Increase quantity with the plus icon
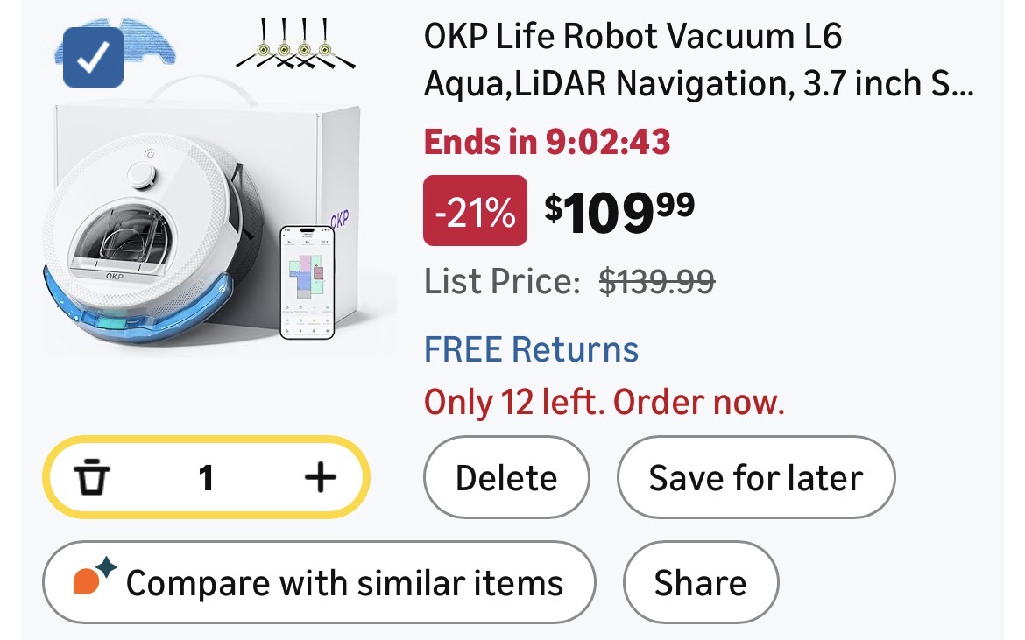The width and height of the screenshot is (1025, 640). [320, 478]
